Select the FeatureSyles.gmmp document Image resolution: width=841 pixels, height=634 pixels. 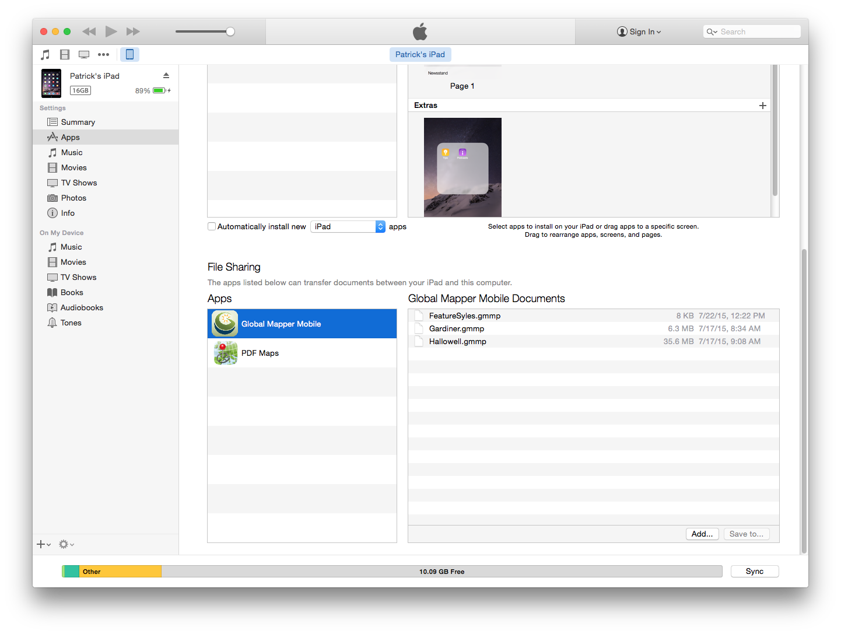[594, 316]
